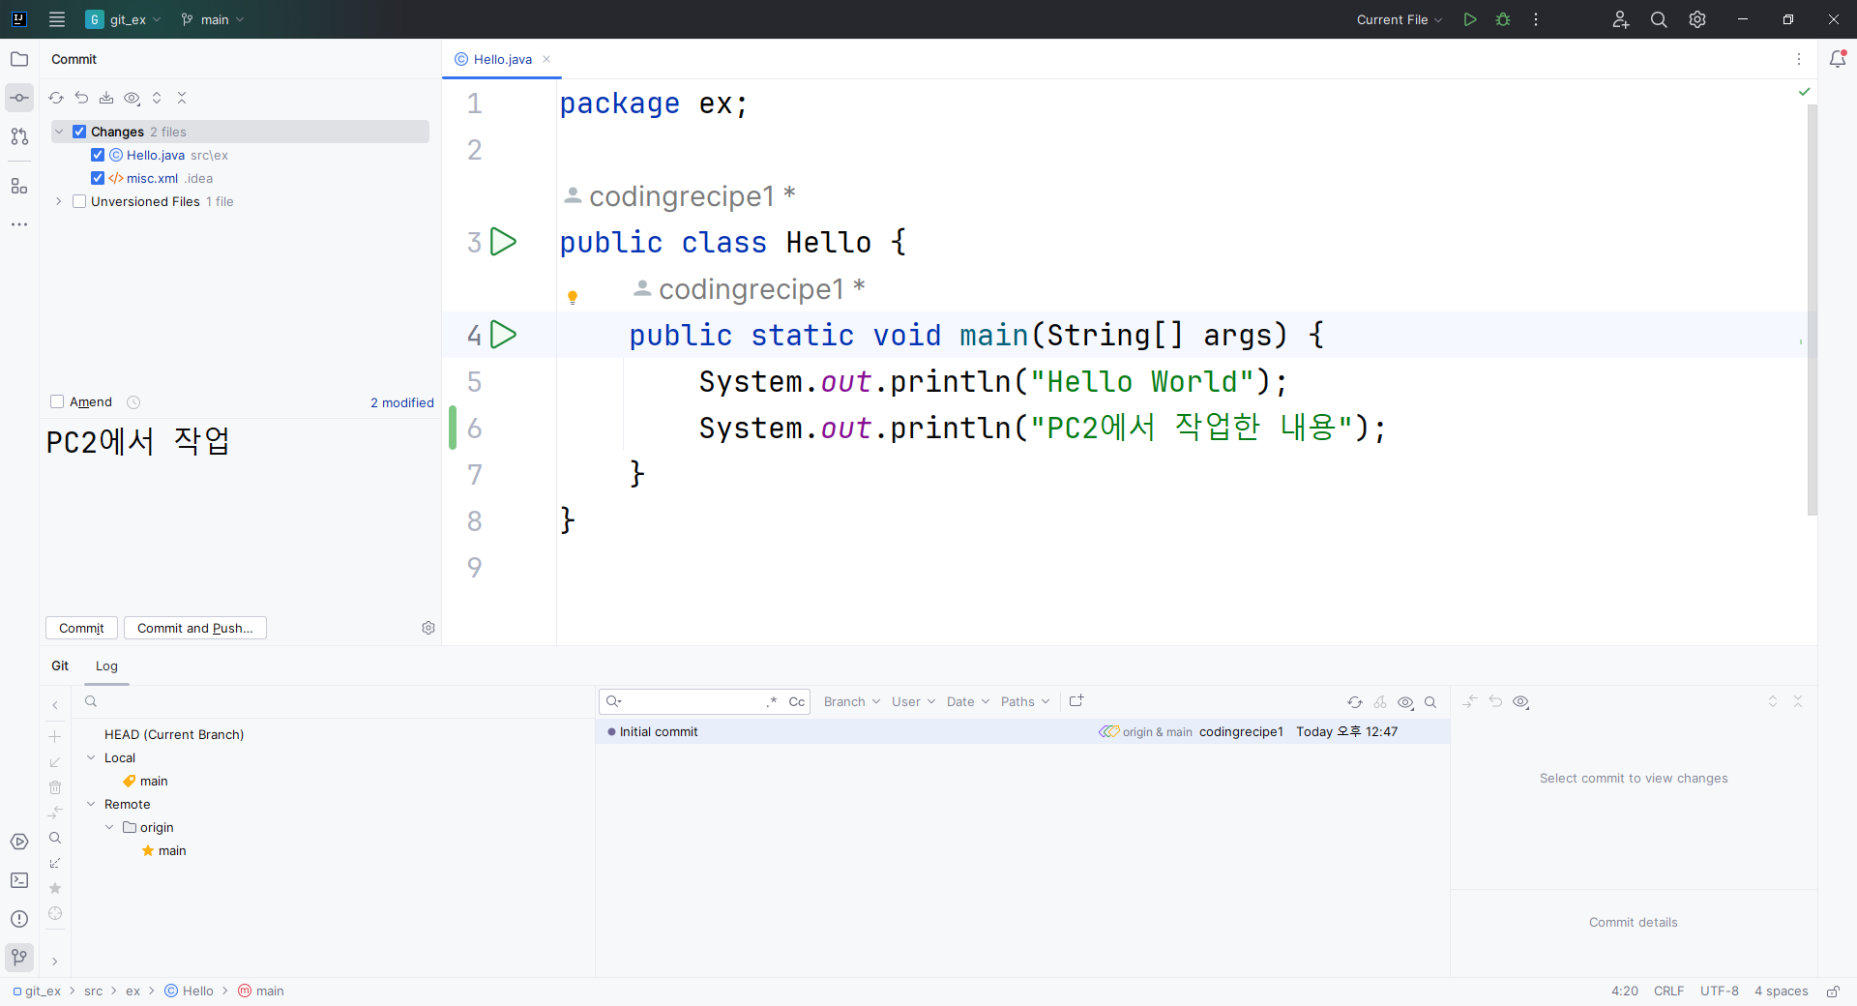Click Commit and Push button
This screenshot has width=1857, height=1006.
tap(195, 628)
